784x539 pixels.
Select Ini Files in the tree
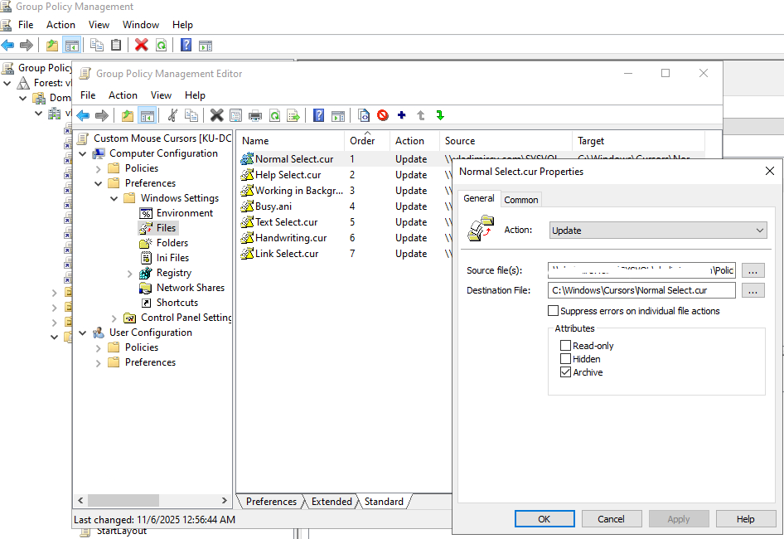[172, 258]
